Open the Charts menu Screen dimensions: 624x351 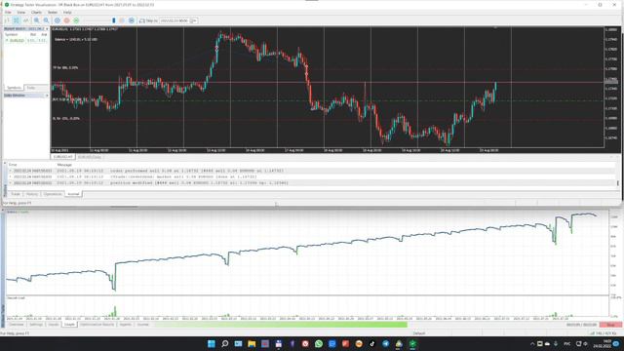click(x=37, y=13)
